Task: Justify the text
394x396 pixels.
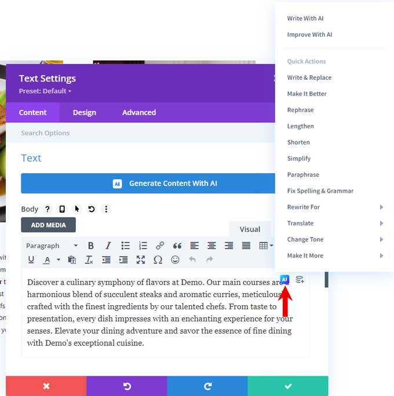Action: (x=246, y=246)
